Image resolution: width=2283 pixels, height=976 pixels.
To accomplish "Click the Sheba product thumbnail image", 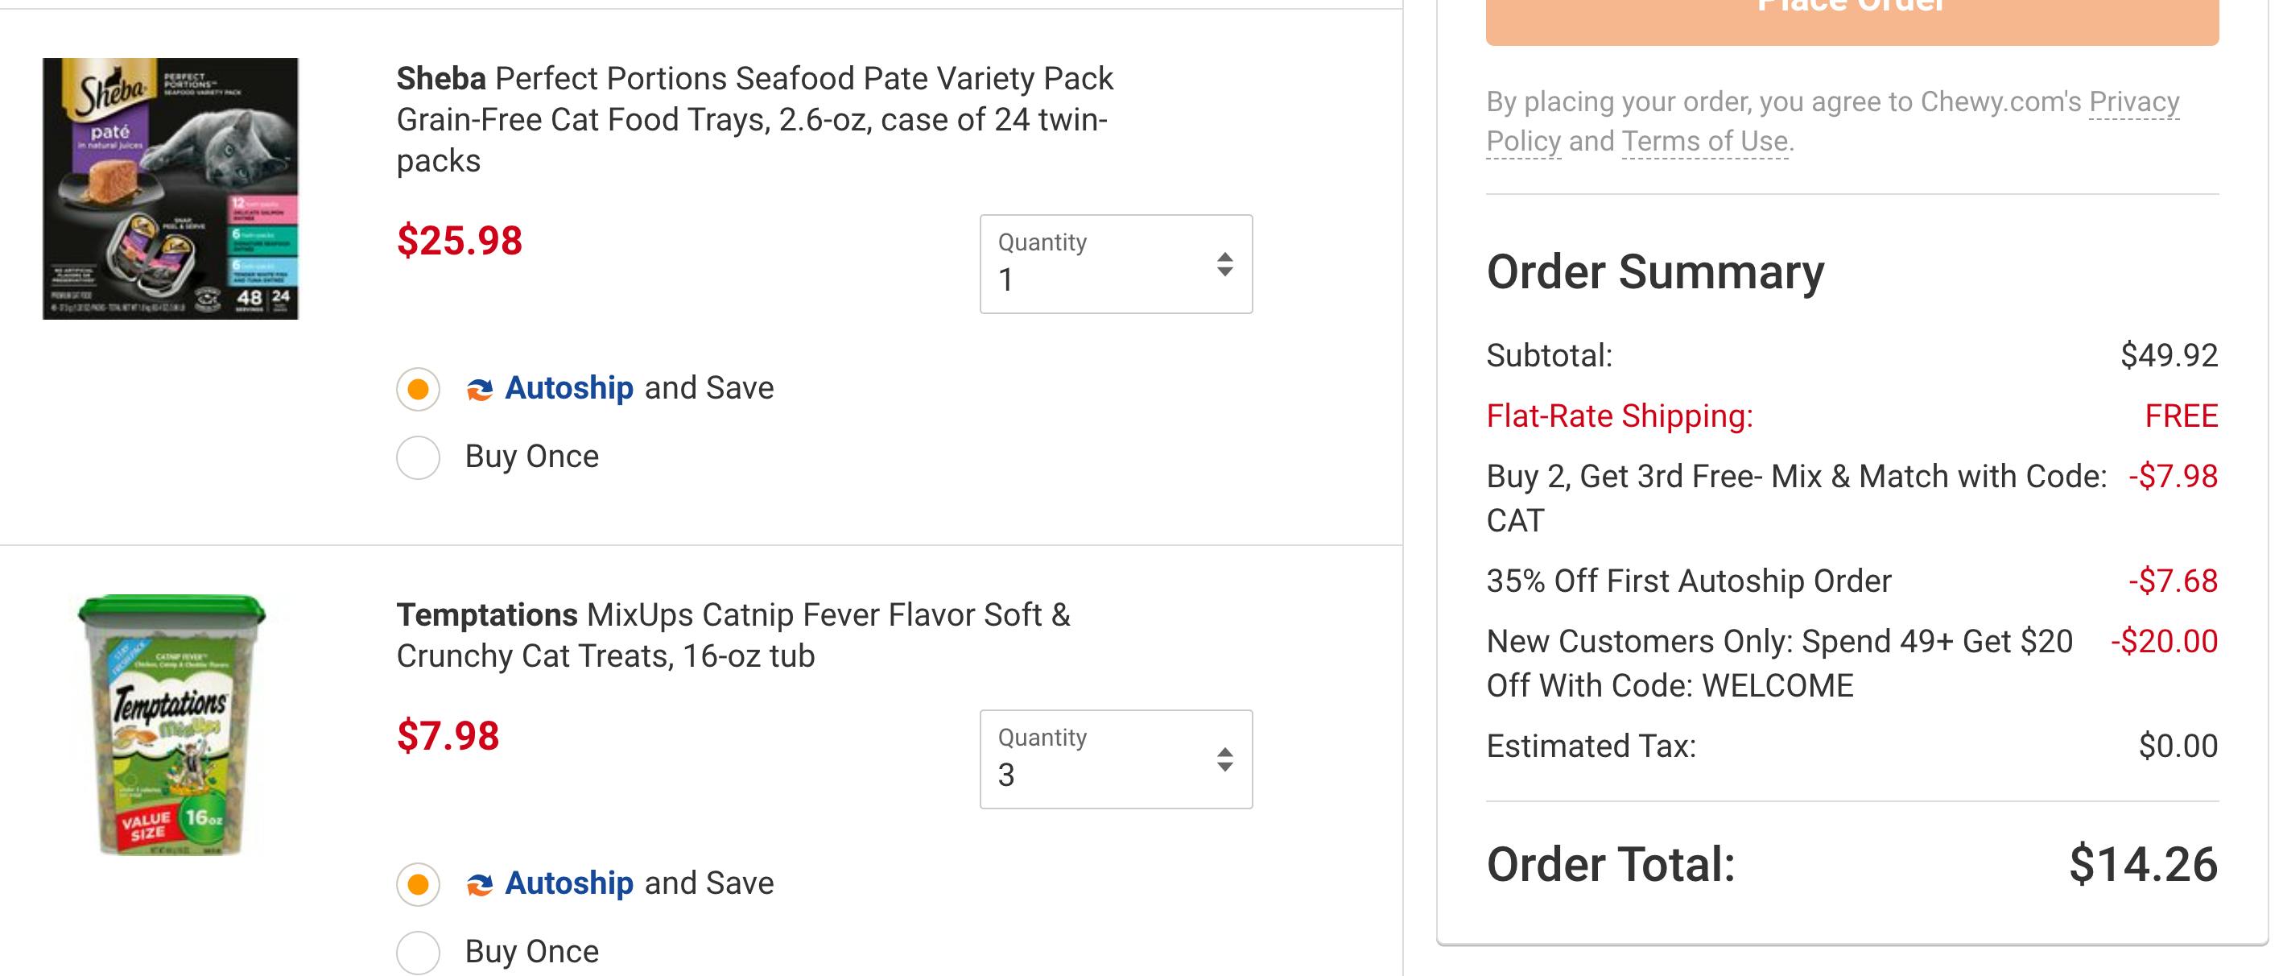I will tap(170, 188).
